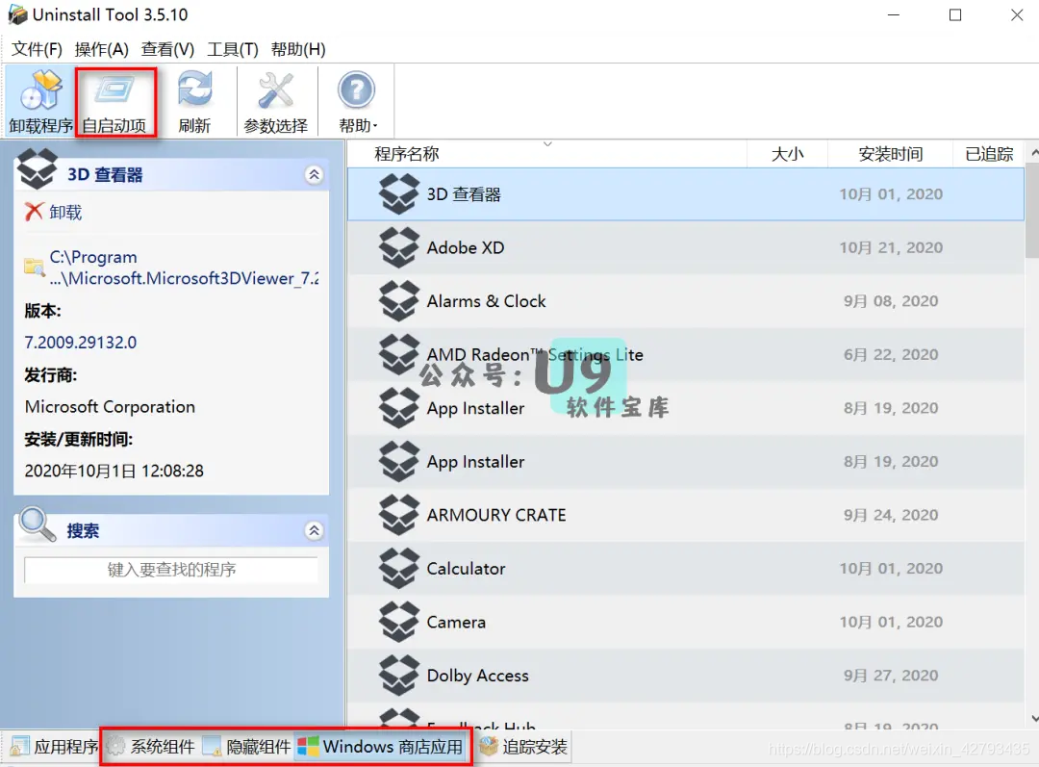Click the 3D 查看器 panel header icon
The width and height of the screenshot is (1039, 767).
(x=38, y=168)
